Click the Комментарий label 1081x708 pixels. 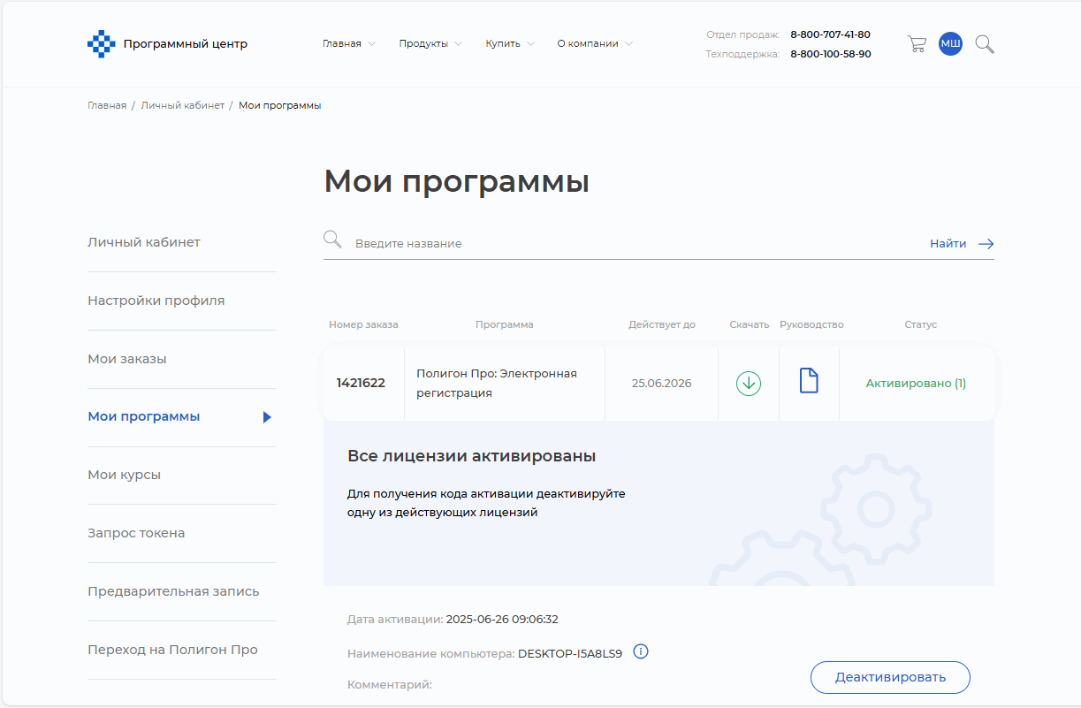[x=390, y=684]
